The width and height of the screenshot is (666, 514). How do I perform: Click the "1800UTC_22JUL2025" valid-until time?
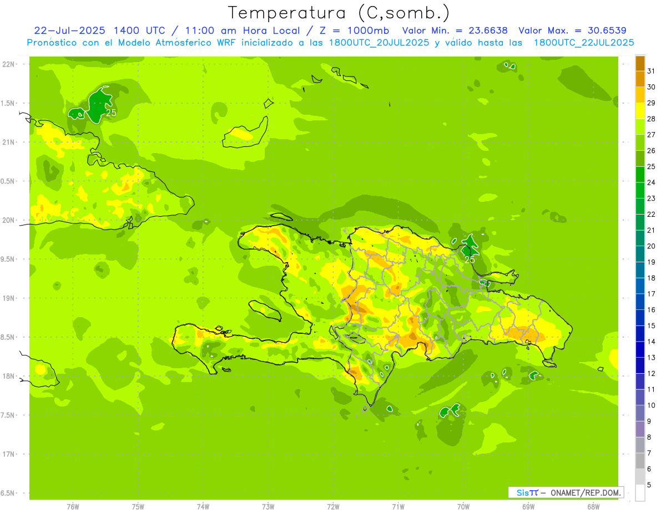584,43
